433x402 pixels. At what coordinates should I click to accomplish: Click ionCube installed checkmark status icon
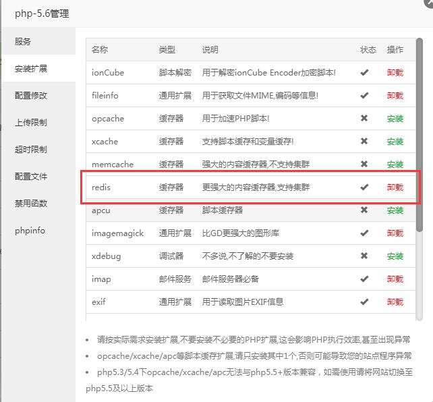pyautogui.click(x=364, y=73)
